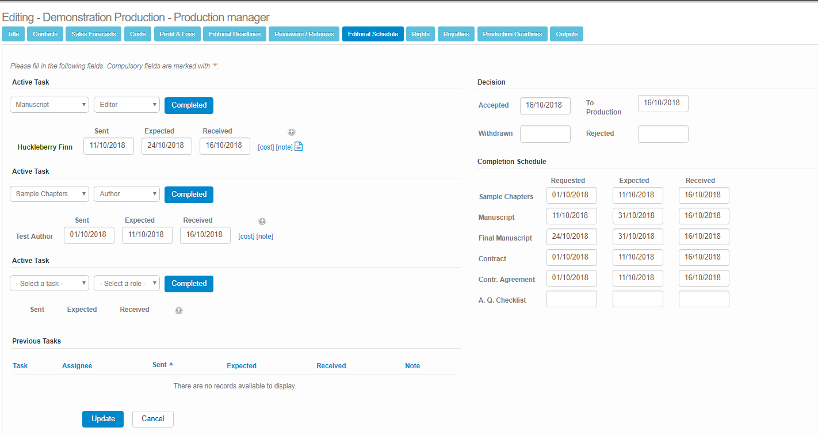
Task: Click the plus icon in Huckleberry Finn's task row
Action: click(292, 132)
